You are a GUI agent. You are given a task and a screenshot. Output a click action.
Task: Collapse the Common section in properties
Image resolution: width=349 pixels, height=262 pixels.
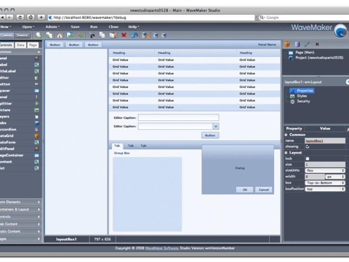tap(286, 135)
